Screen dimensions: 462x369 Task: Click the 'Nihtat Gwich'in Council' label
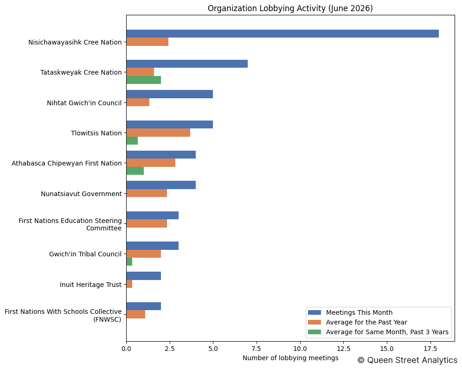84,103
